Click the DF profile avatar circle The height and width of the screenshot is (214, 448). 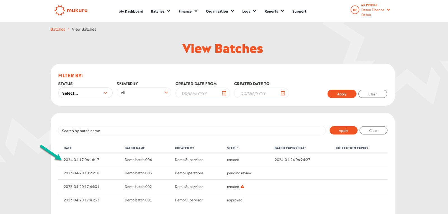coord(355,10)
